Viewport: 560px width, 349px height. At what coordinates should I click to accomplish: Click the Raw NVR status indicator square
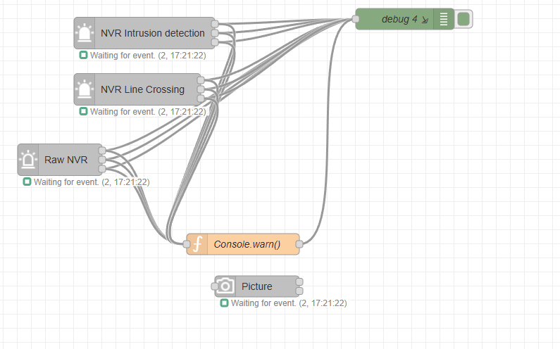pyautogui.click(x=27, y=182)
